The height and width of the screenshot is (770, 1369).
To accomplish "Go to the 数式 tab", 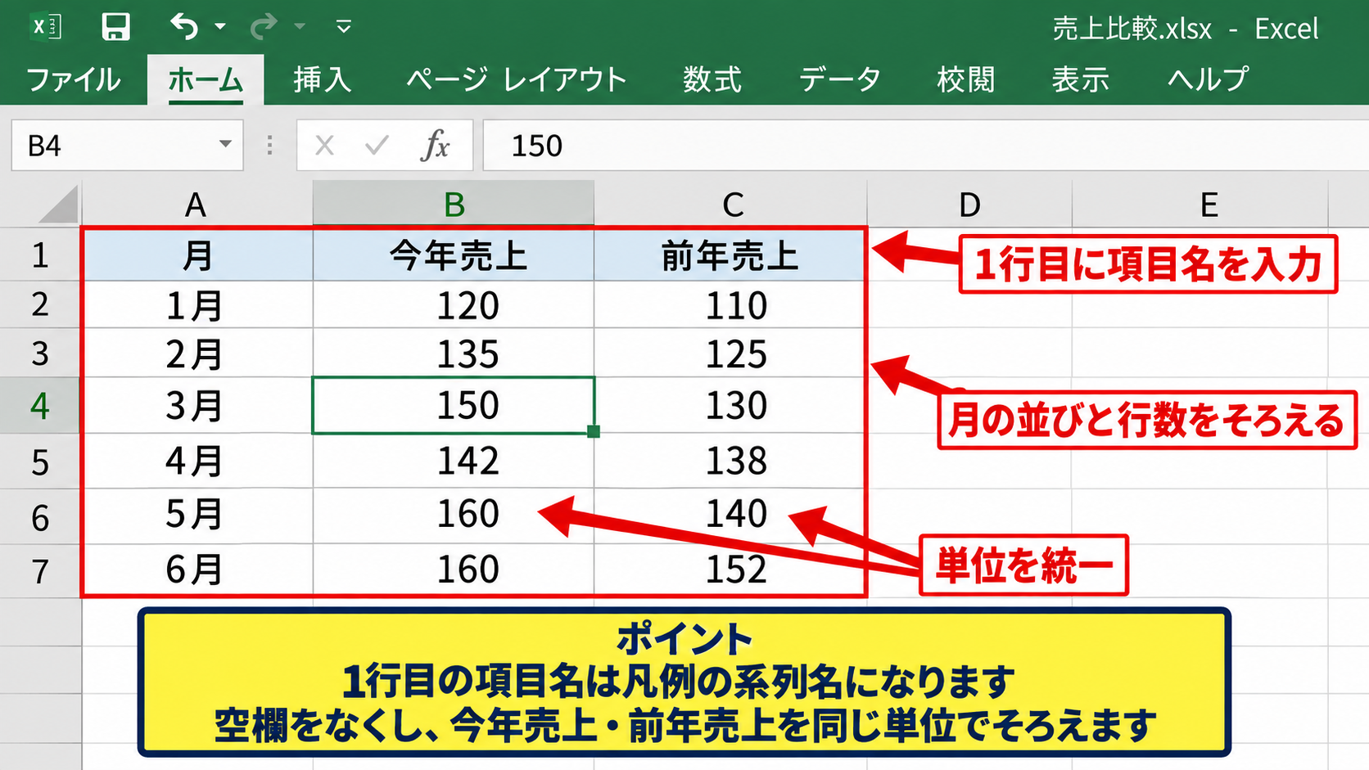I will [712, 79].
